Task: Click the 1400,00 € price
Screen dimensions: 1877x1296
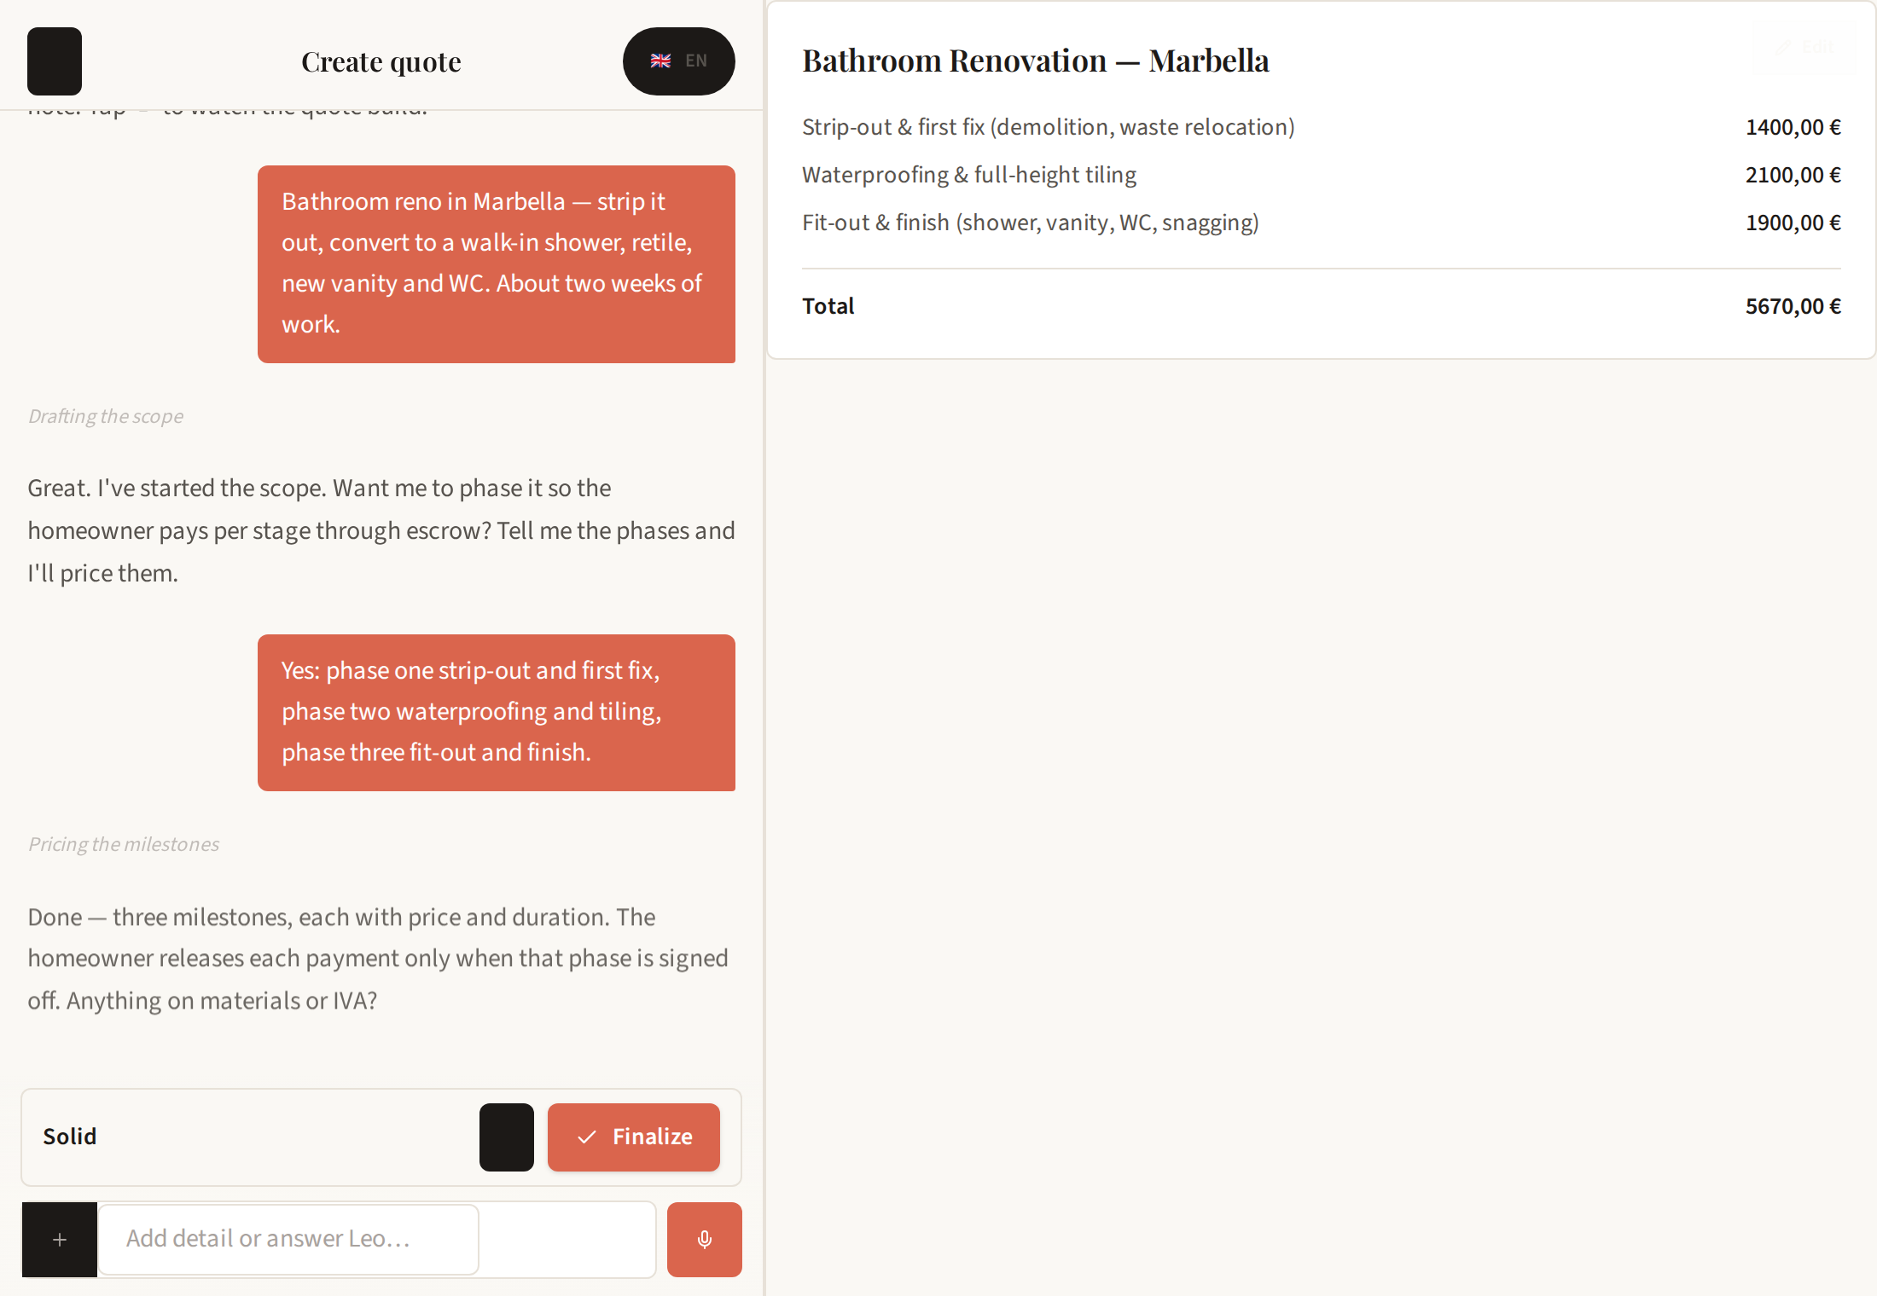Action: [x=1793, y=127]
